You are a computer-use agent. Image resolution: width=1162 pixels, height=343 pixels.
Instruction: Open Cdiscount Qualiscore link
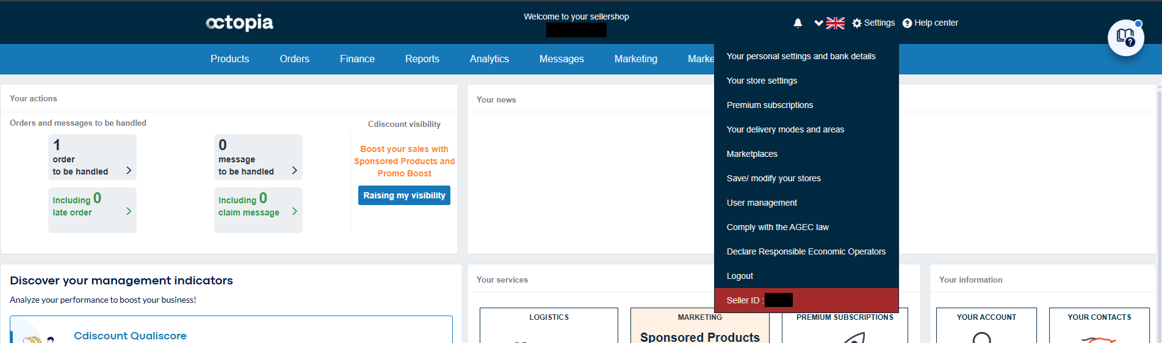[x=130, y=336]
